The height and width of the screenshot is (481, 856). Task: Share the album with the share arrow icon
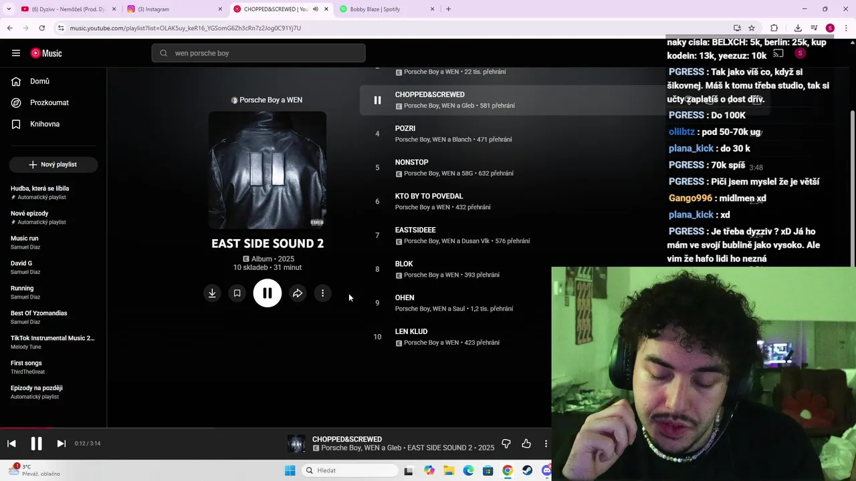[298, 293]
